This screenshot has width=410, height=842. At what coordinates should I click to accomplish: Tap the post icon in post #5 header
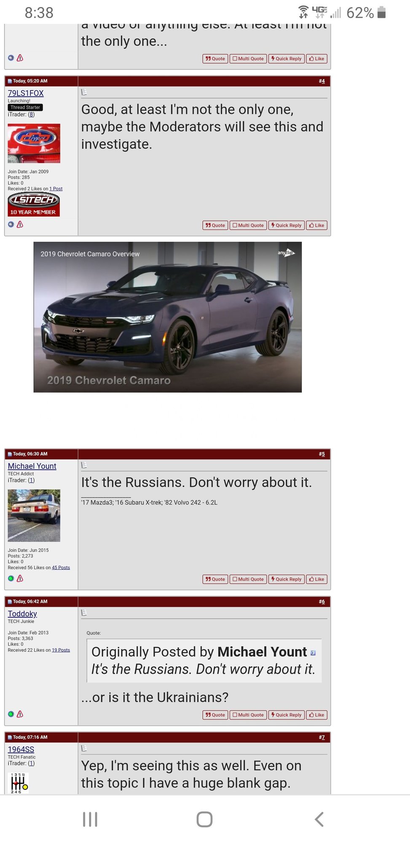point(84,465)
